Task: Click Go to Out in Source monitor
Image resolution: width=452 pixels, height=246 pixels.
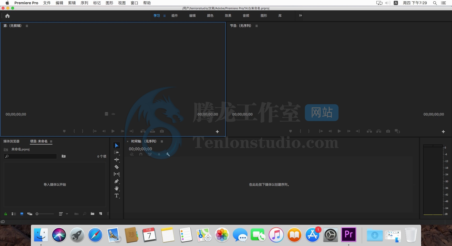Action: pyautogui.click(x=132, y=131)
